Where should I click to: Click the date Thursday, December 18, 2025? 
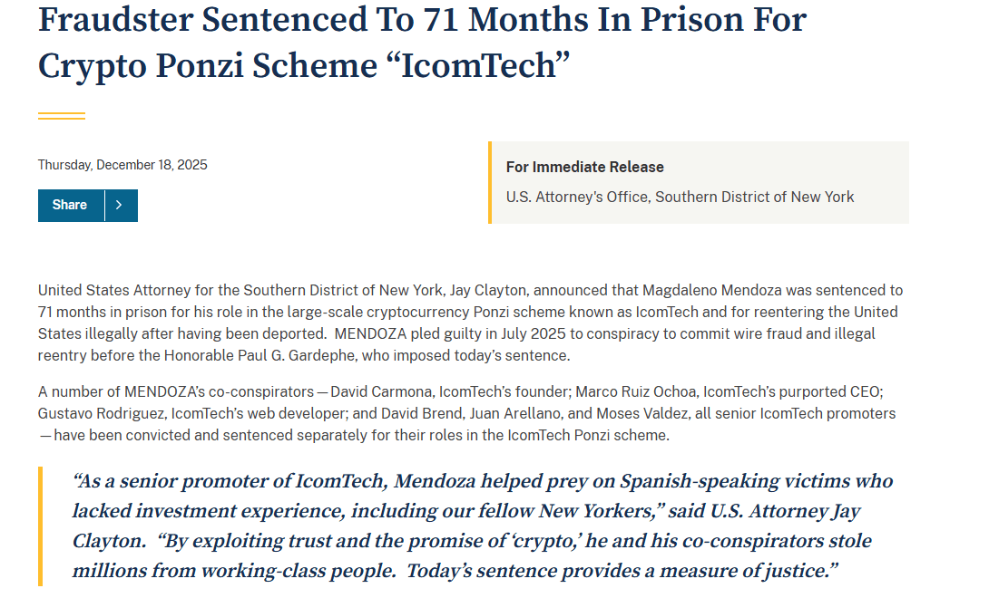click(122, 165)
